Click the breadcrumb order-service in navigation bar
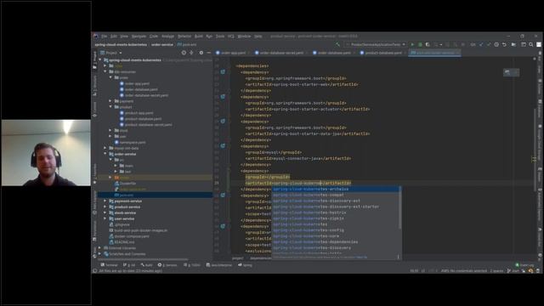The image size is (544, 306). [x=162, y=45]
